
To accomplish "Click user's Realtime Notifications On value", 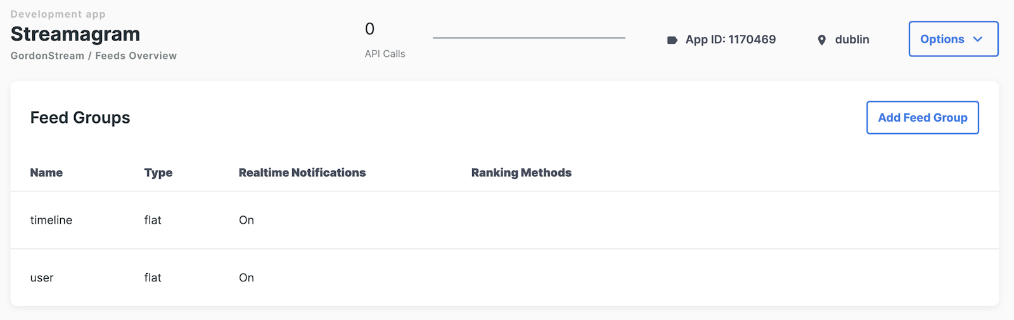I will coord(247,278).
